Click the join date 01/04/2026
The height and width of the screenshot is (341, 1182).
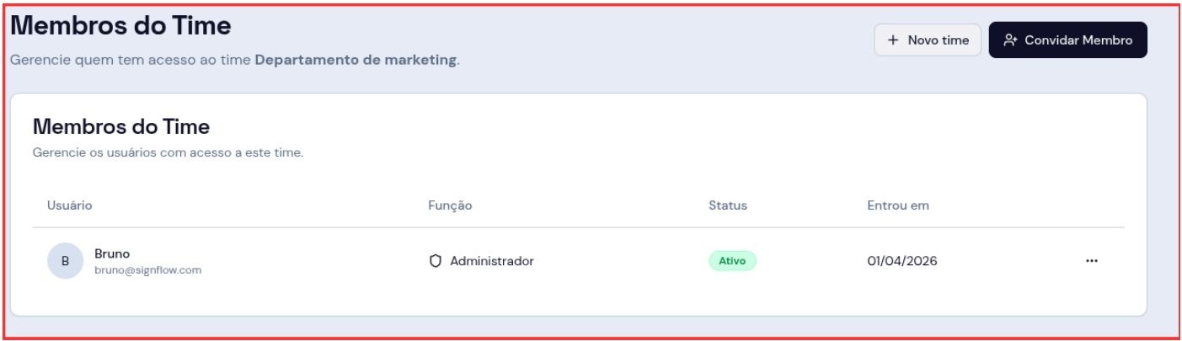point(902,261)
